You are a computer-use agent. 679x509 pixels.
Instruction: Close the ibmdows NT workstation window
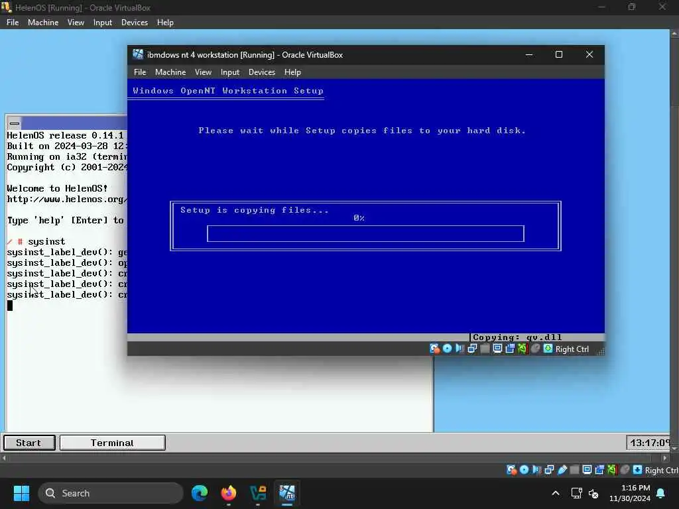tap(589, 55)
